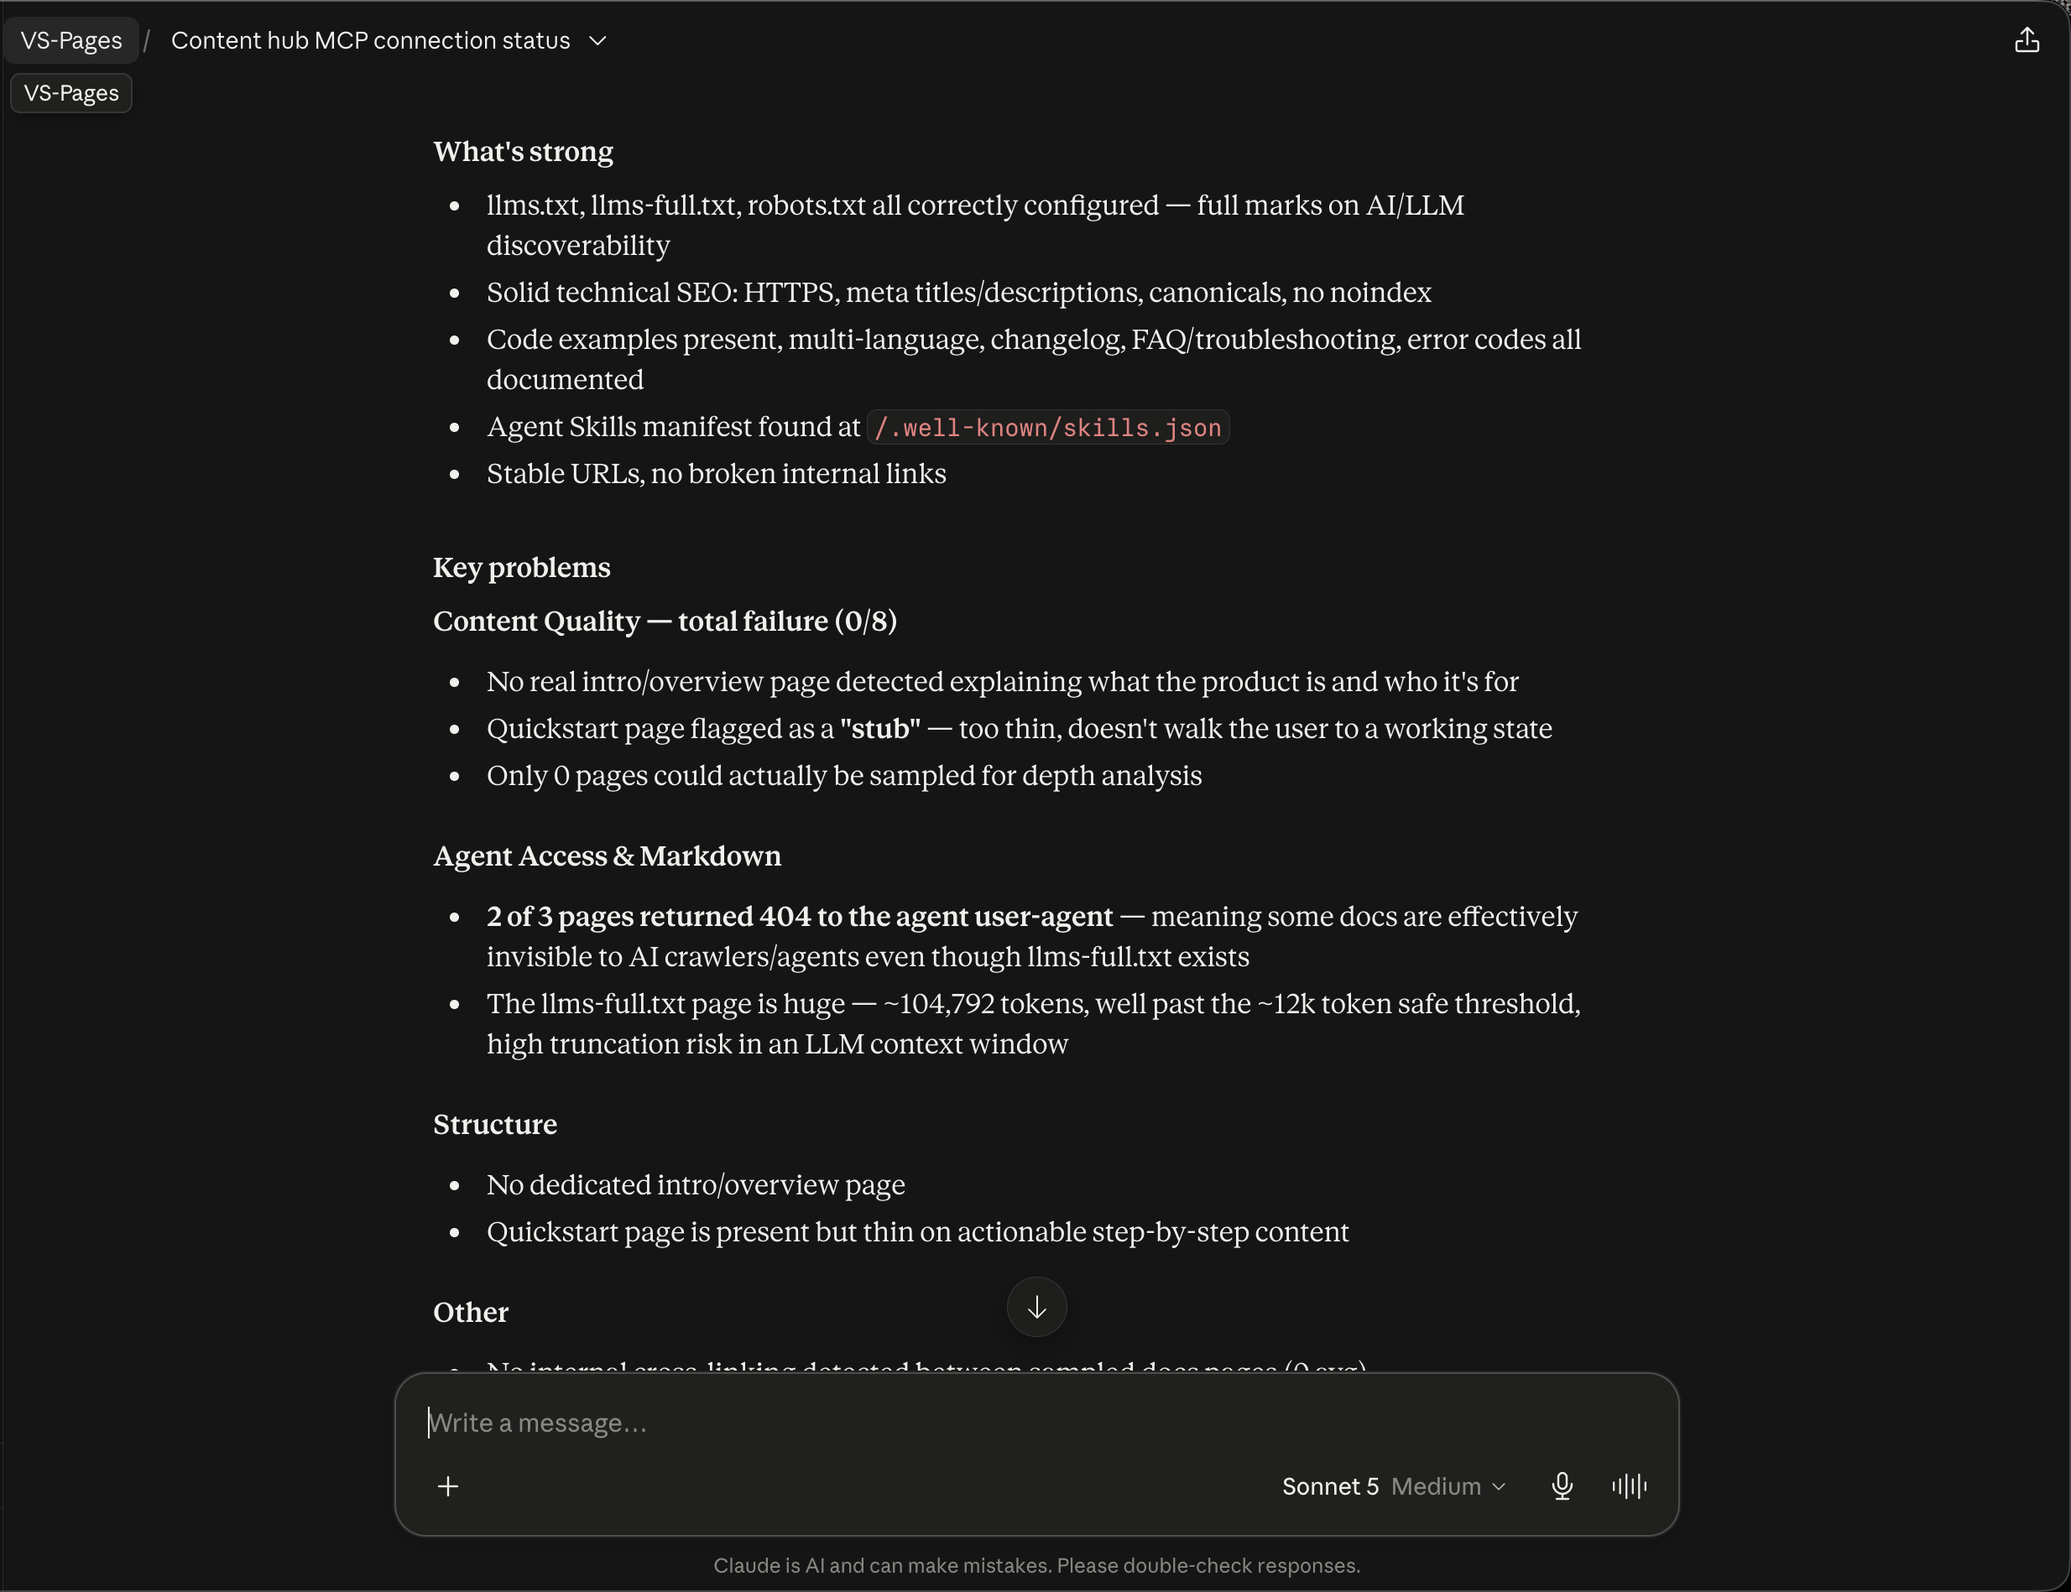Click the VS-Pages label below the breadcrumb

(71, 93)
